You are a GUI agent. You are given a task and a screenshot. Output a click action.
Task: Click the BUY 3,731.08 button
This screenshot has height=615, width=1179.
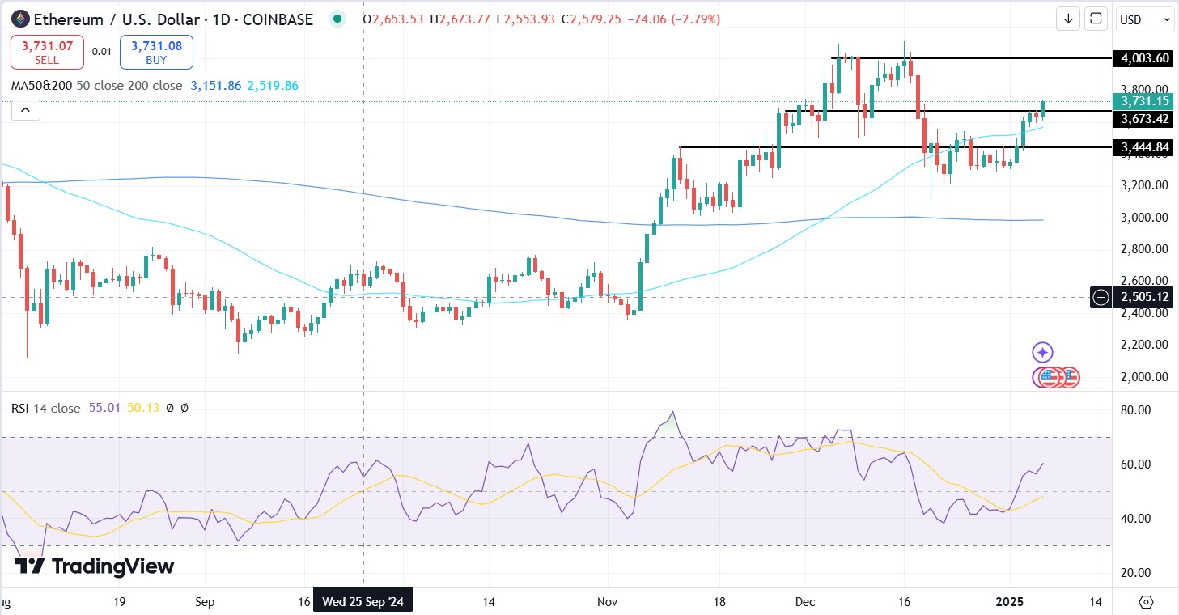156,53
